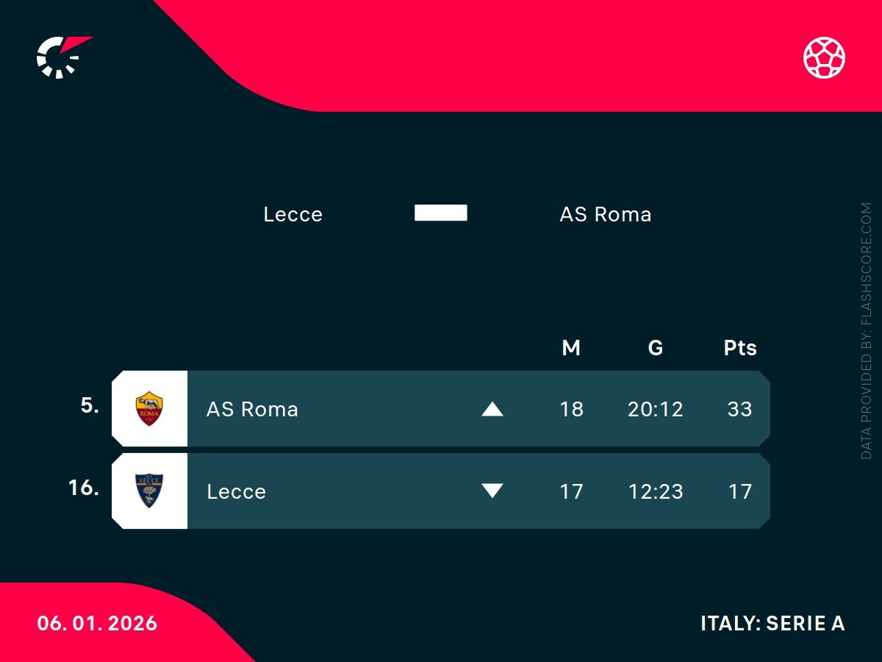Image resolution: width=882 pixels, height=662 pixels.
Task: Click the Lecce club crest
Action: pyautogui.click(x=149, y=491)
